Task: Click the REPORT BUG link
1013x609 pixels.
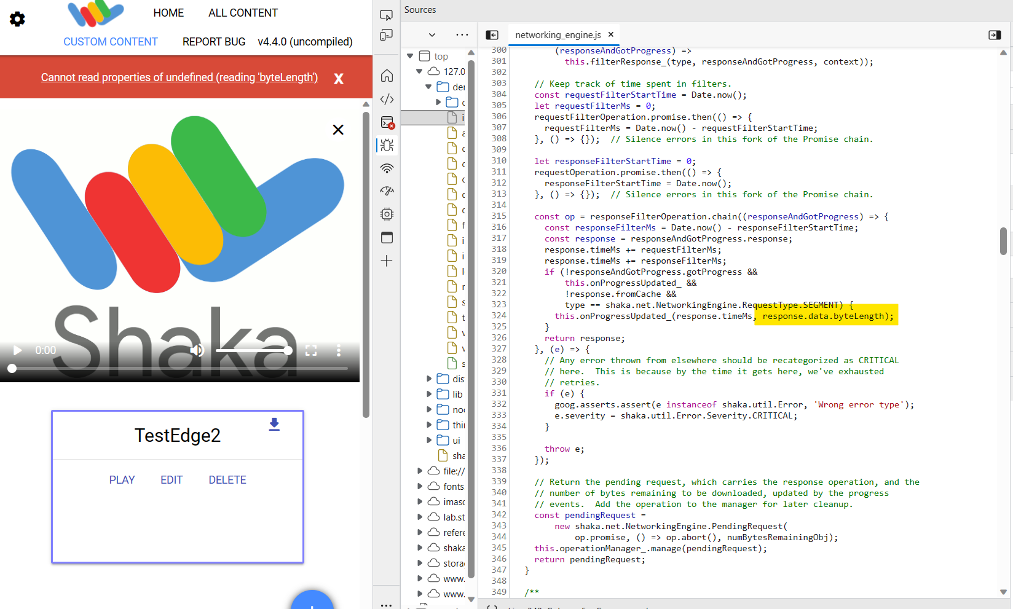Action: [214, 42]
